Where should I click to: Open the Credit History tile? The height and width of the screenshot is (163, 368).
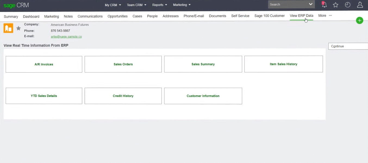123,96
